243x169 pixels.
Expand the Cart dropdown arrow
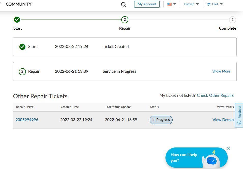tap(221, 4)
